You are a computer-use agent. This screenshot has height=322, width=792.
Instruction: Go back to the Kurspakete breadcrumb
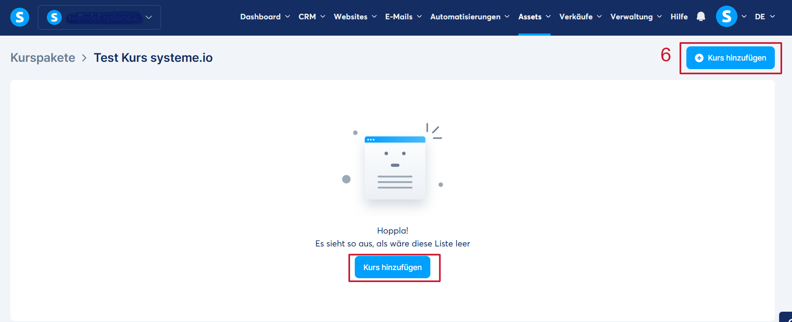point(43,58)
